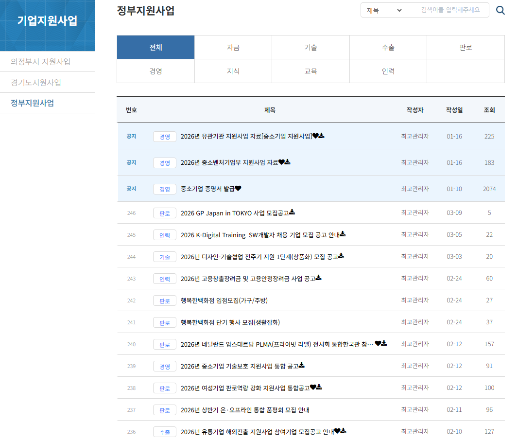518x441 pixels.
Task: Open 의정부시 지원사업 in sidebar
Action: [41, 62]
